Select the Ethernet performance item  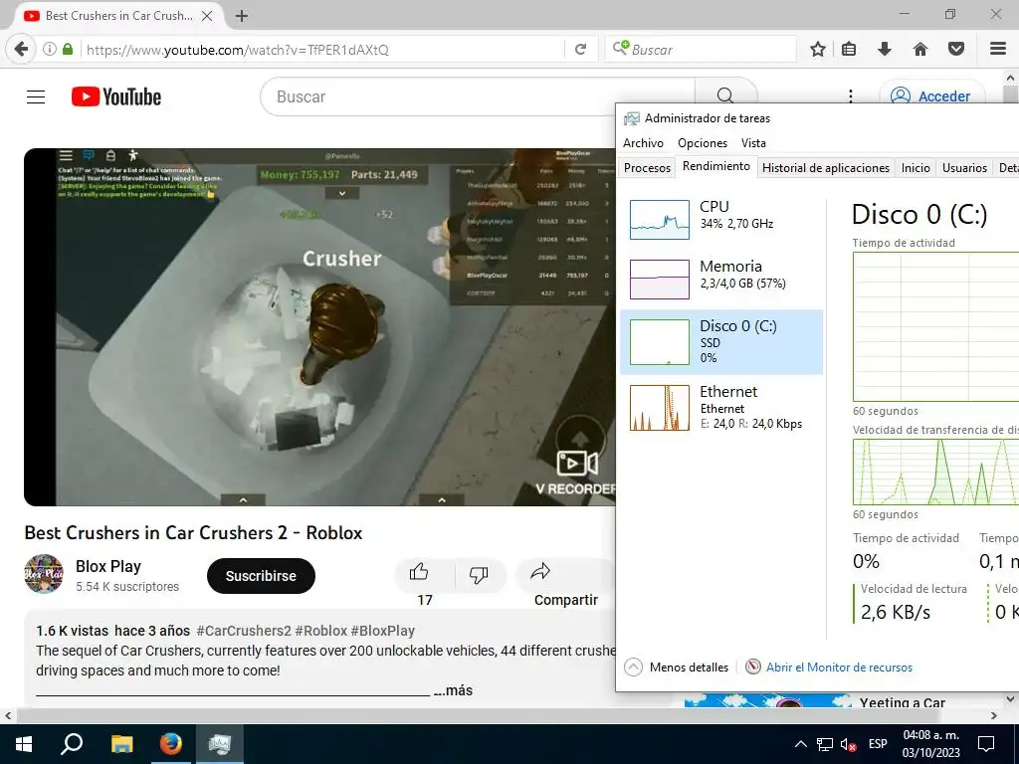pyautogui.click(x=721, y=407)
